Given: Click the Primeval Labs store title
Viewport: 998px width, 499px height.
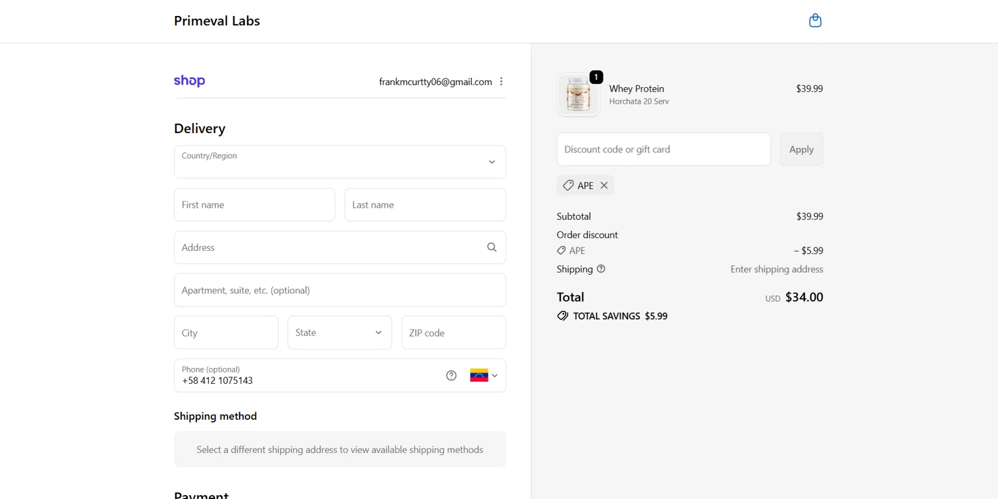Looking at the screenshot, I should pyautogui.click(x=217, y=21).
